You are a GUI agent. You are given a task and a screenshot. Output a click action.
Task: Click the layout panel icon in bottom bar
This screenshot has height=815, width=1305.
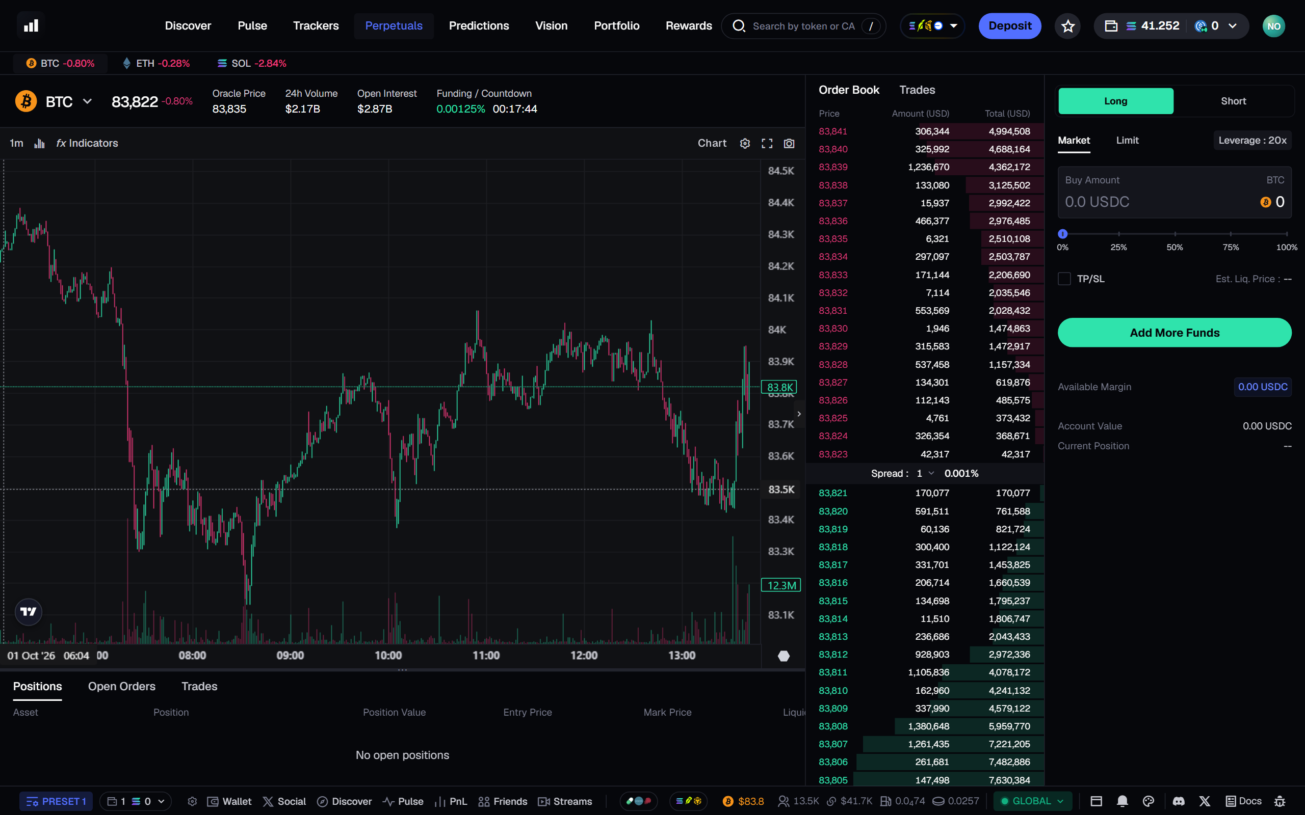[x=1097, y=801]
